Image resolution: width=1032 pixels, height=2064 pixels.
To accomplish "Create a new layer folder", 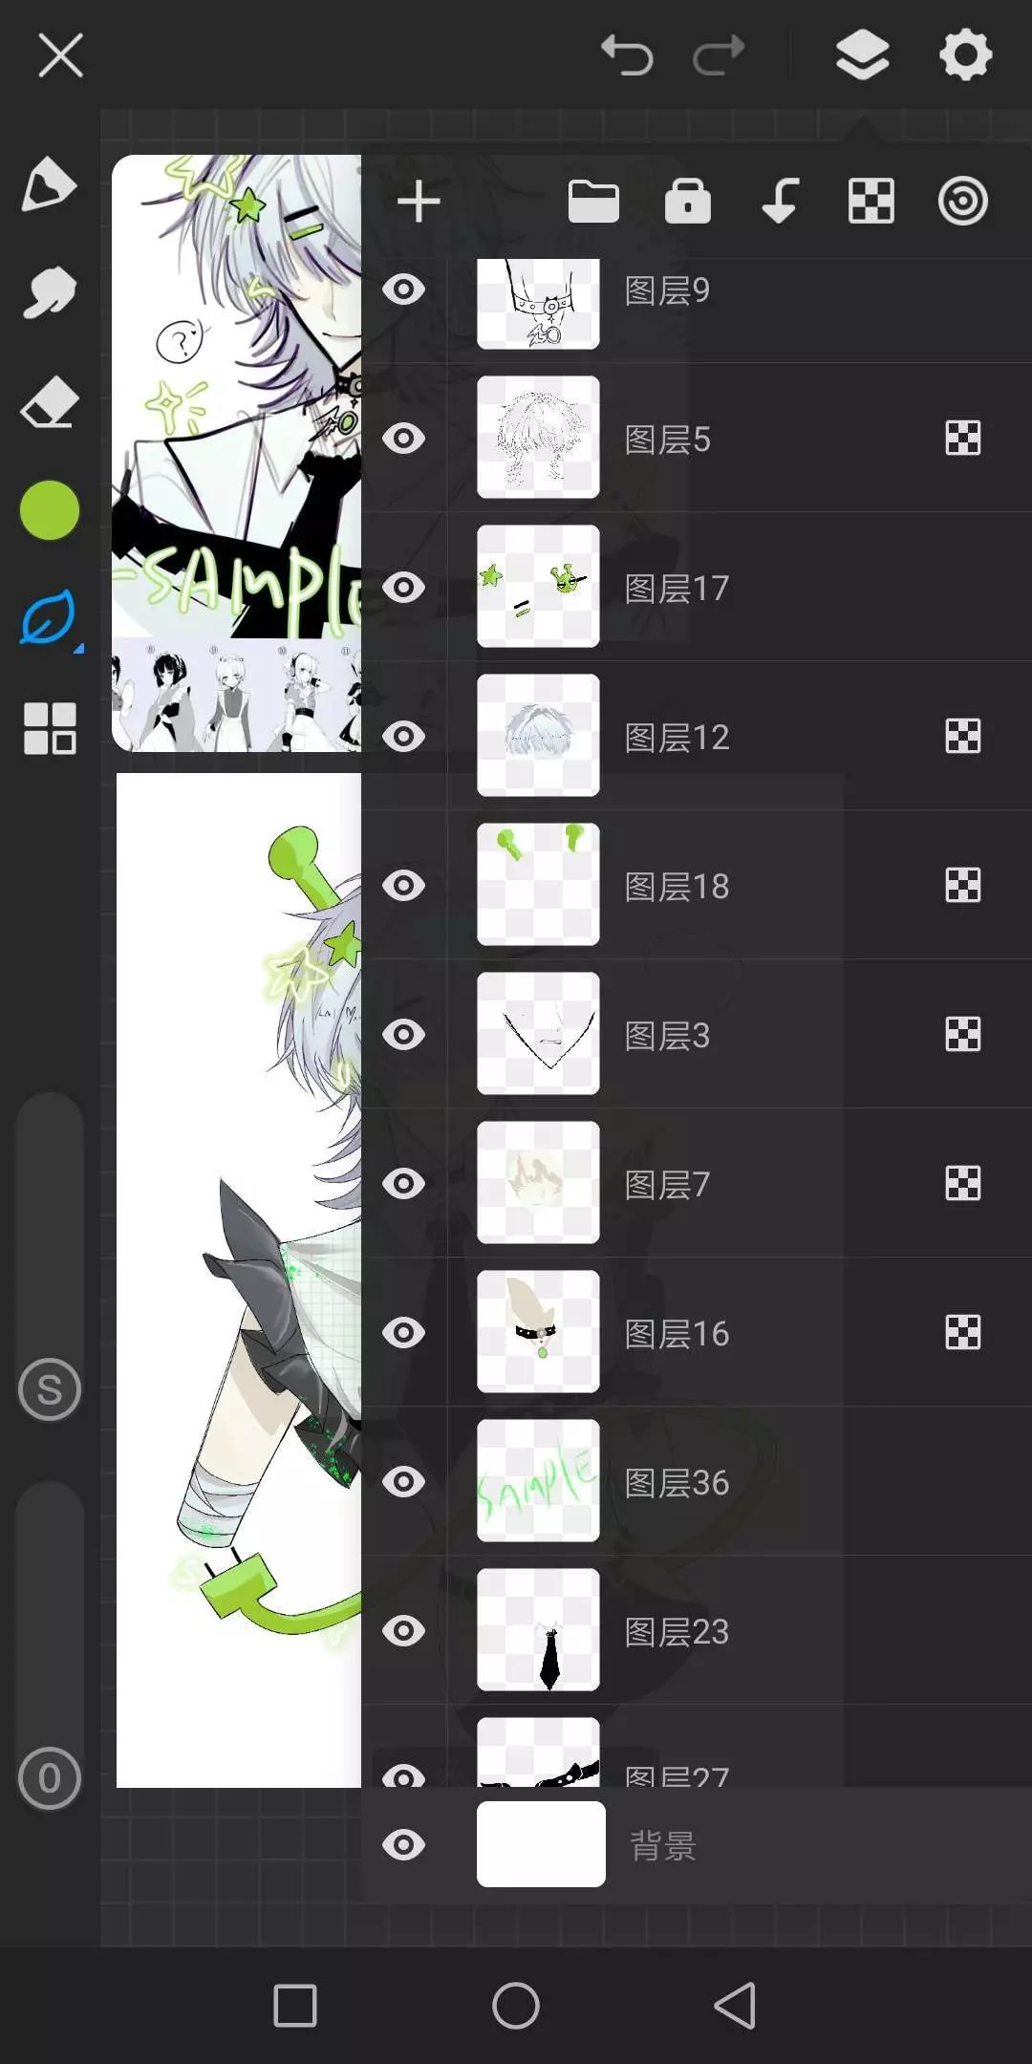I will 593,202.
